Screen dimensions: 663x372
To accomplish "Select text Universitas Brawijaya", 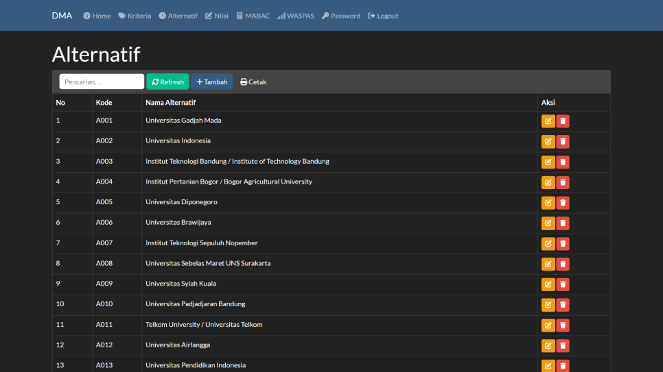I will point(178,222).
